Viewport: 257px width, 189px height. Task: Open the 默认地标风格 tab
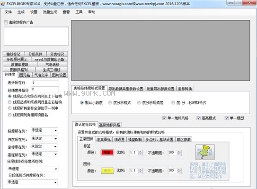[x=85, y=125]
